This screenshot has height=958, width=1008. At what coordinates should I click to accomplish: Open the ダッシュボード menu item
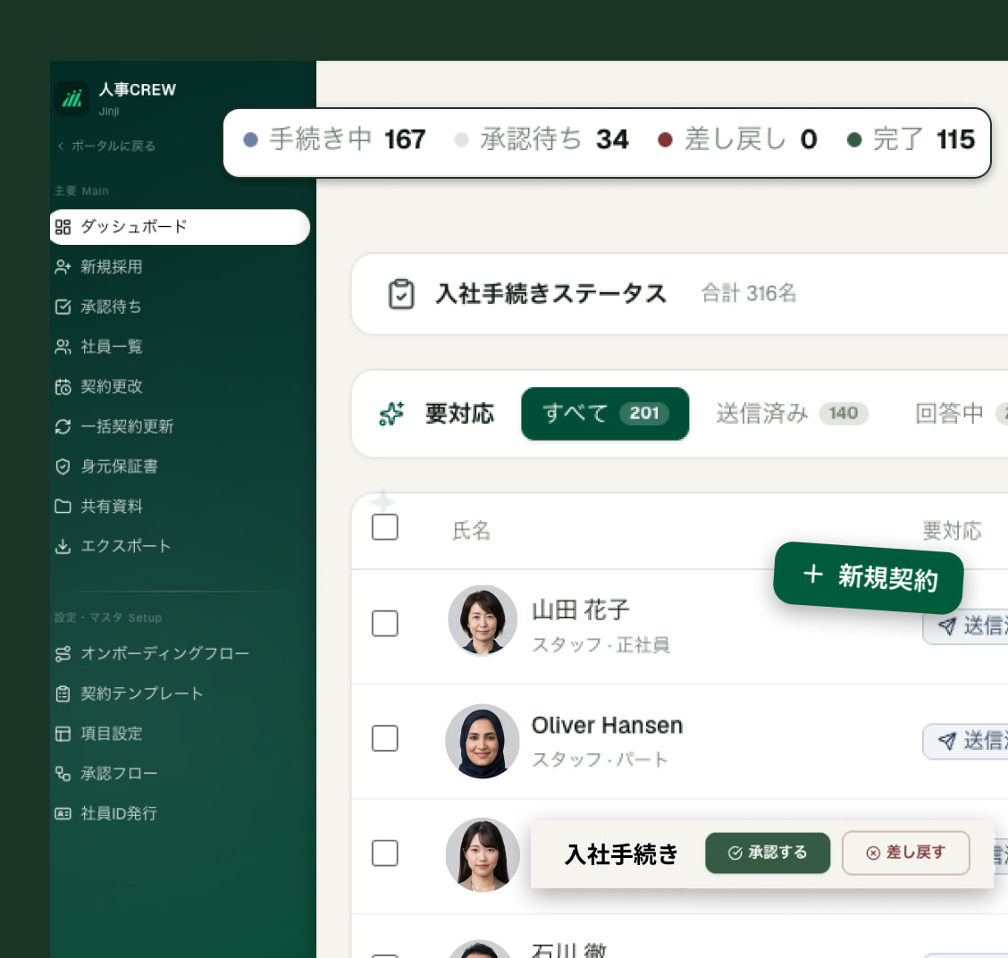click(180, 226)
